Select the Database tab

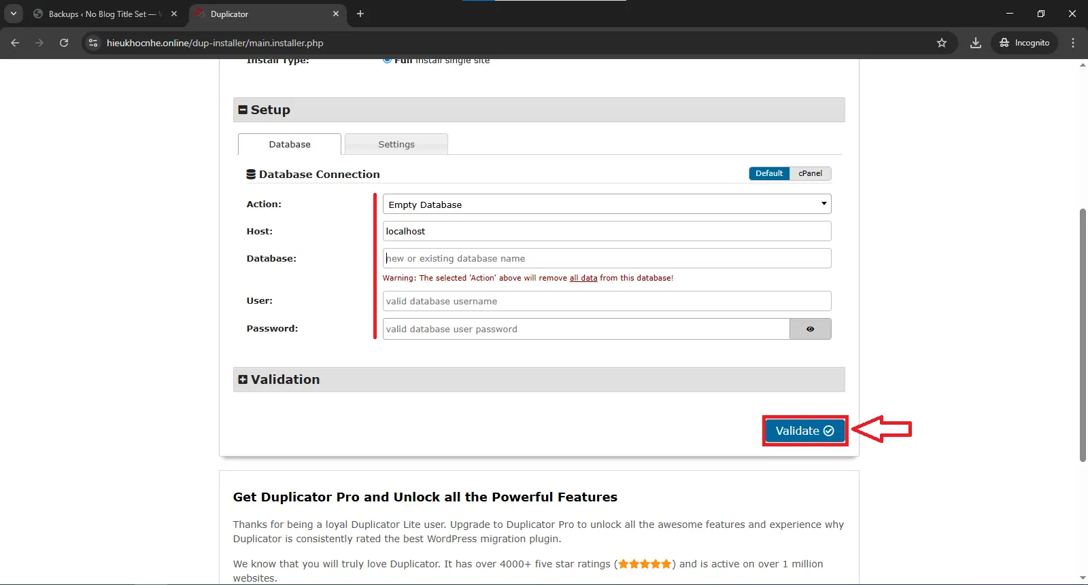tap(290, 145)
